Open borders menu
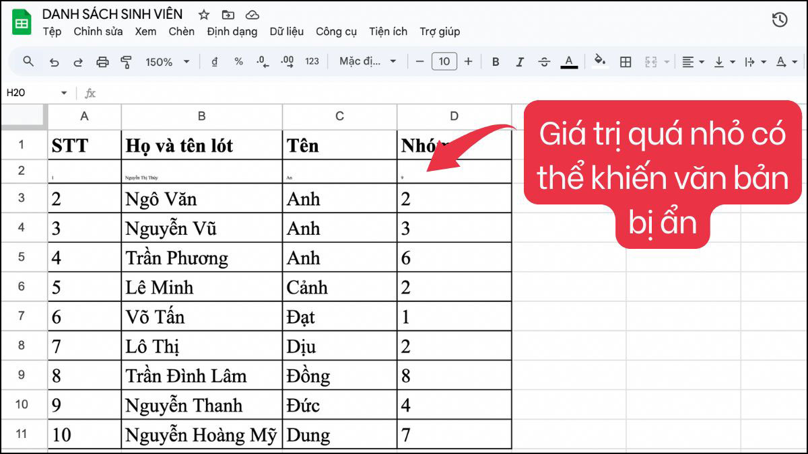Viewport: 808px width, 454px height. point(626,61)
